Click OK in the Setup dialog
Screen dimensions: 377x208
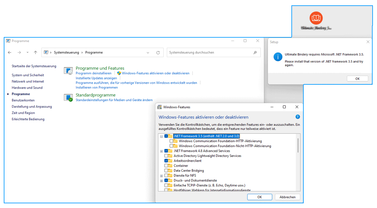point(357,79)
